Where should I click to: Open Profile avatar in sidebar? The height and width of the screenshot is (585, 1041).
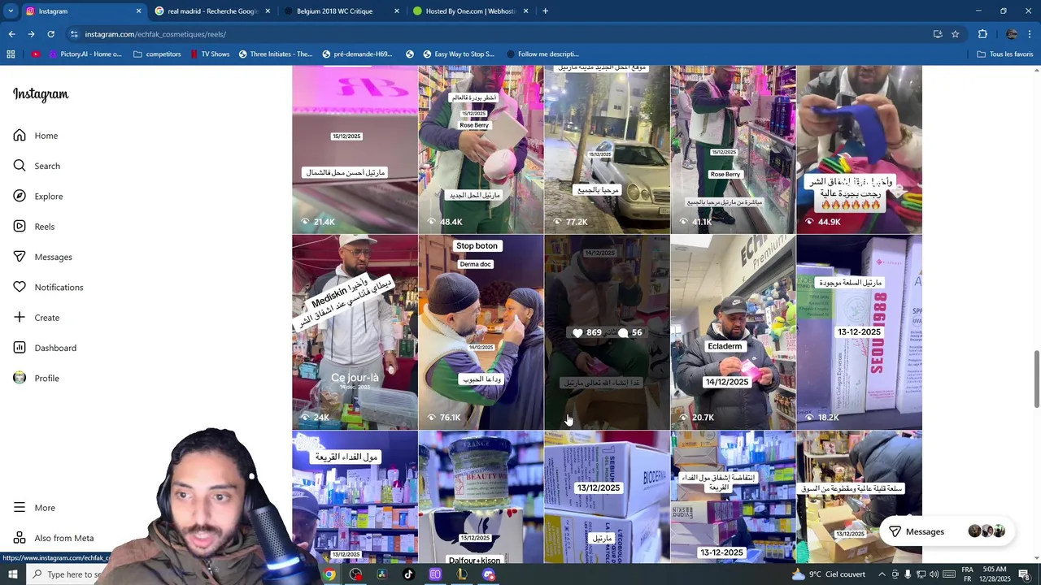pyautogui.click(x=20, y=378)
